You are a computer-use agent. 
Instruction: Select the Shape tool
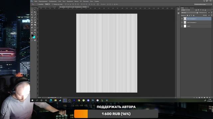tap(35, 30)
